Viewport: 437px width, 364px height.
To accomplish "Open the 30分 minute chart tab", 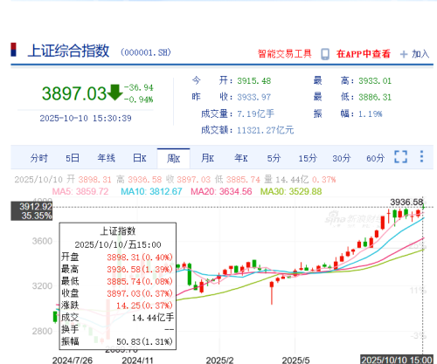I will (x=342, y=158).
